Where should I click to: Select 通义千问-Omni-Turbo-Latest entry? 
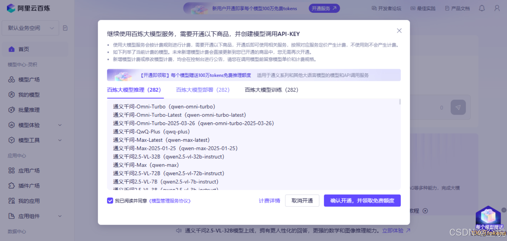(179, 115)
